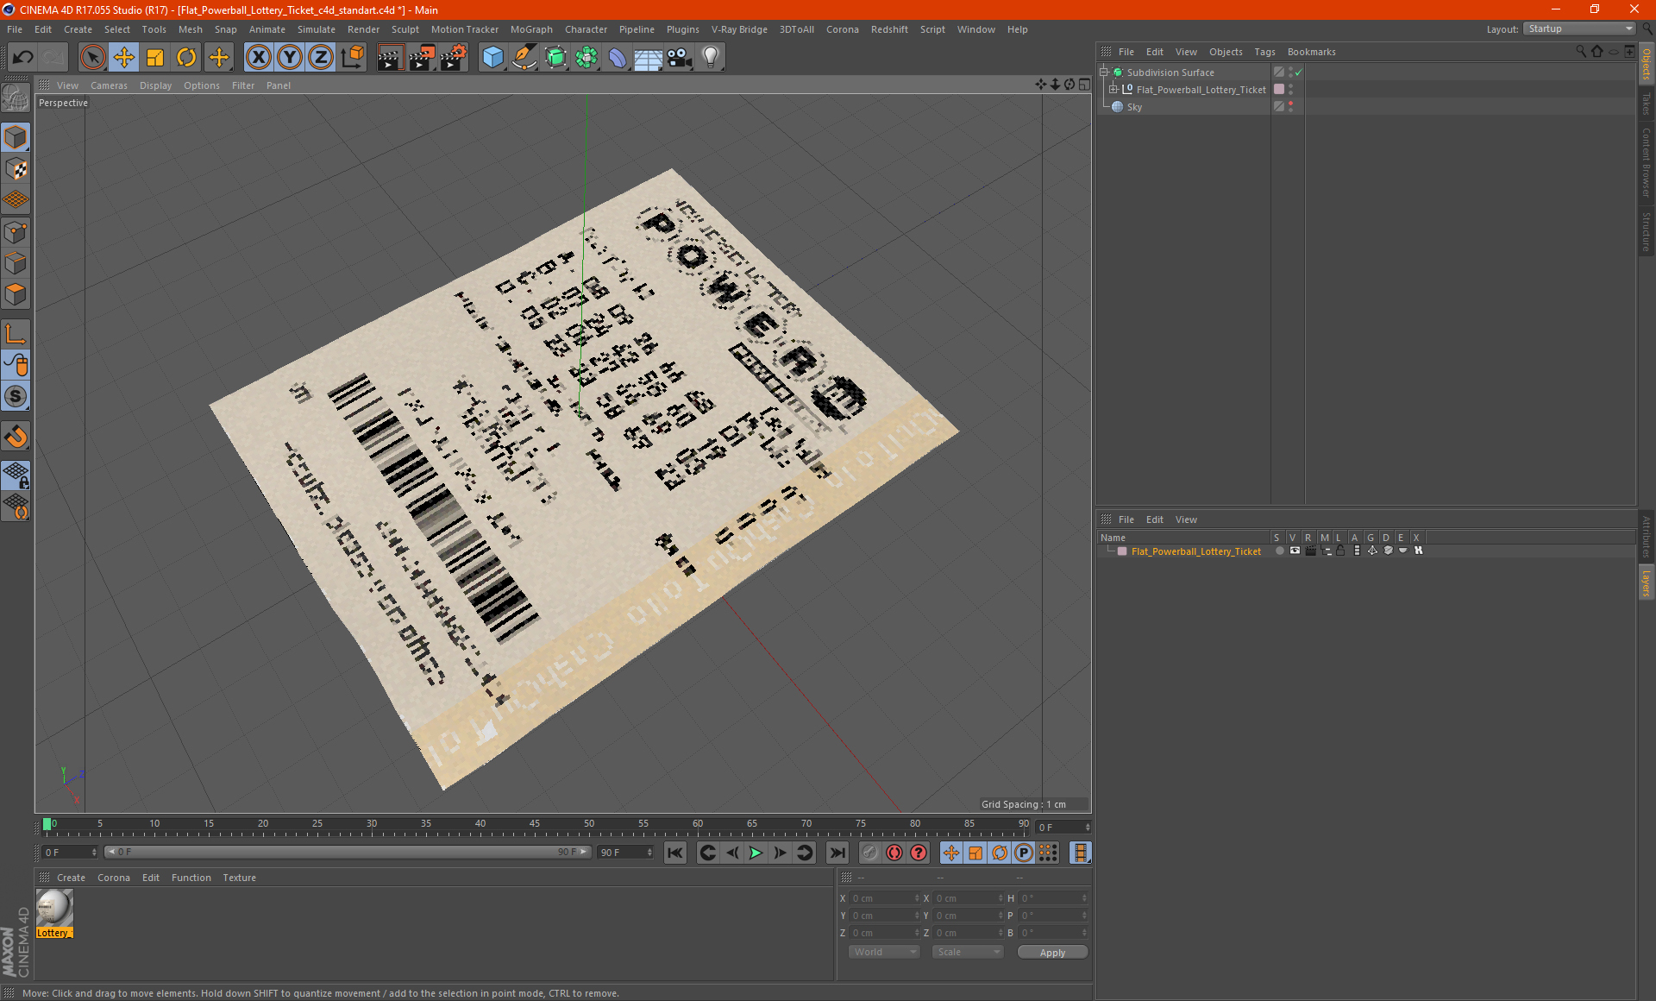The width and height of the screenshot is (1656, 1001).
Task: Open the Spline pen tool
Action: tap(524, 58)
